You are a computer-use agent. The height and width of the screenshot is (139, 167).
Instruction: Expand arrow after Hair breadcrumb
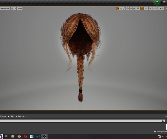pyautogui.click(x=16, y=116)
